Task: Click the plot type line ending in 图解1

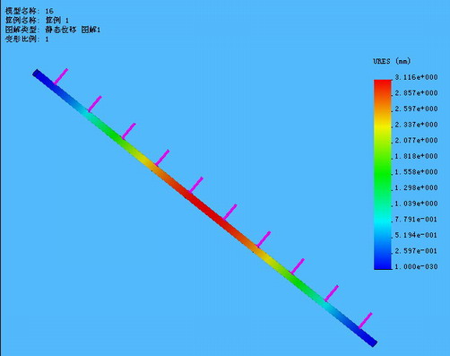Action: click(x=53, y=30)
